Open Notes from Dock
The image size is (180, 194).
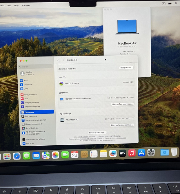point(103,154)
